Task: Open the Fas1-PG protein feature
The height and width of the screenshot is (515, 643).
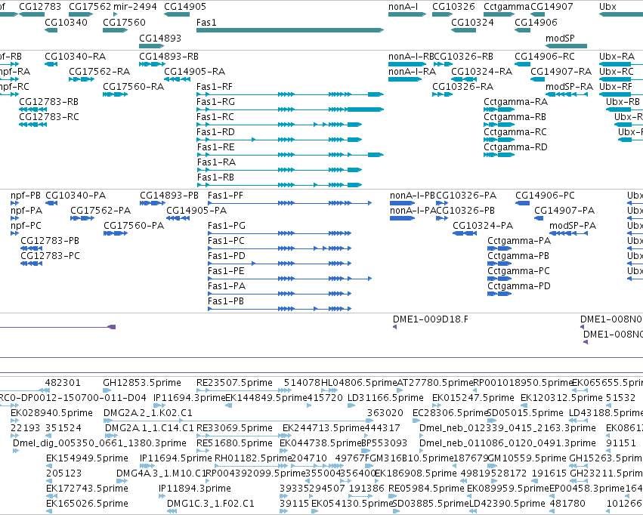Action: tap(280, 233)
